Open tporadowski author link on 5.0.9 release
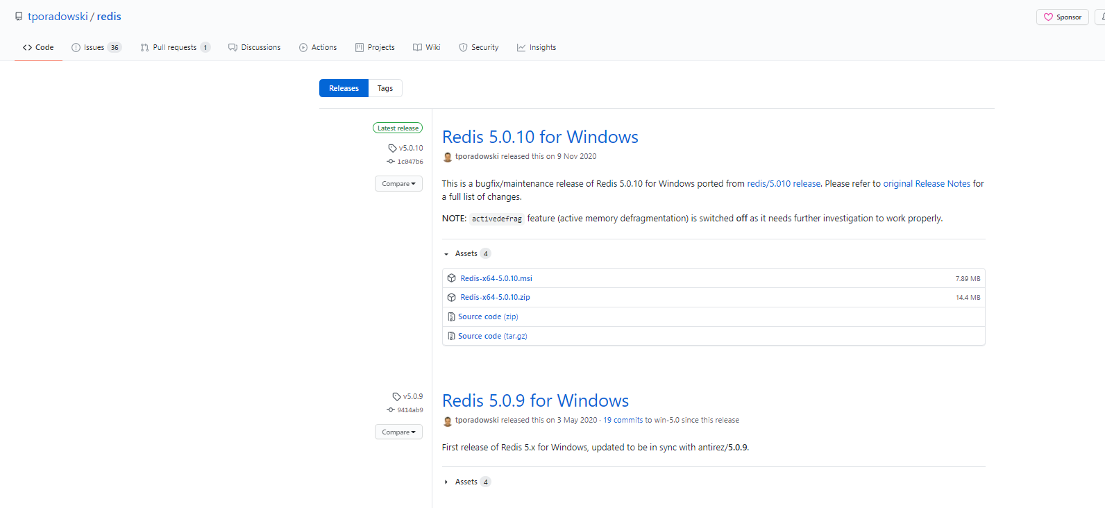This screenshot has width=1105, height=508. pos(477,420)
